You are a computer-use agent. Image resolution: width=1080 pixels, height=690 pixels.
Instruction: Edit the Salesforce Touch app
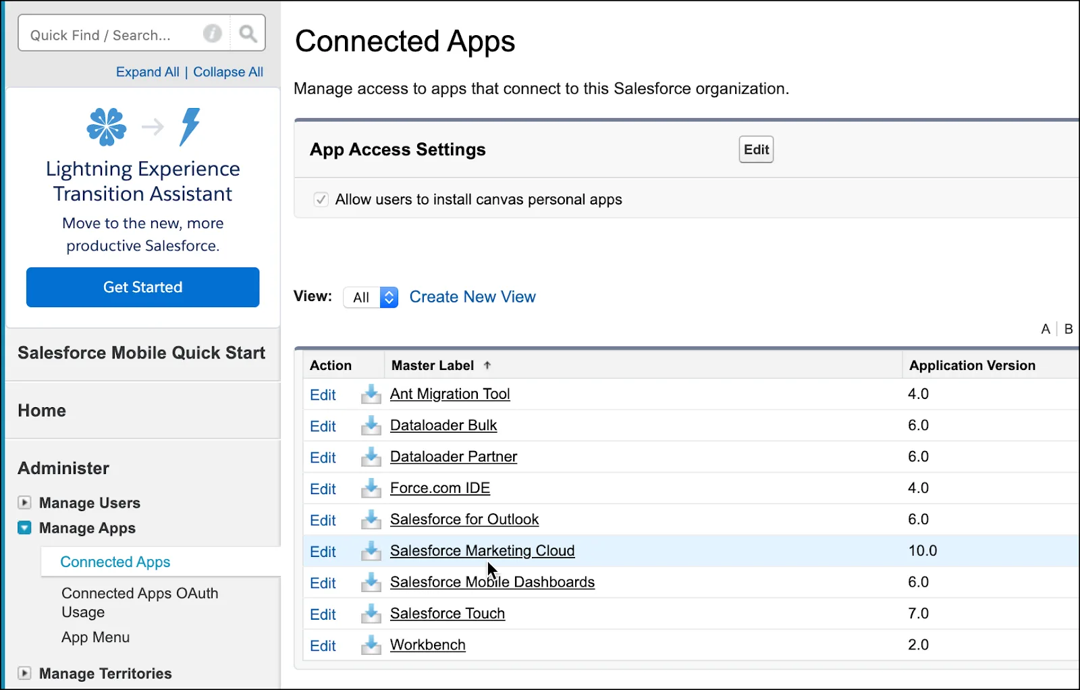[323, 615]
